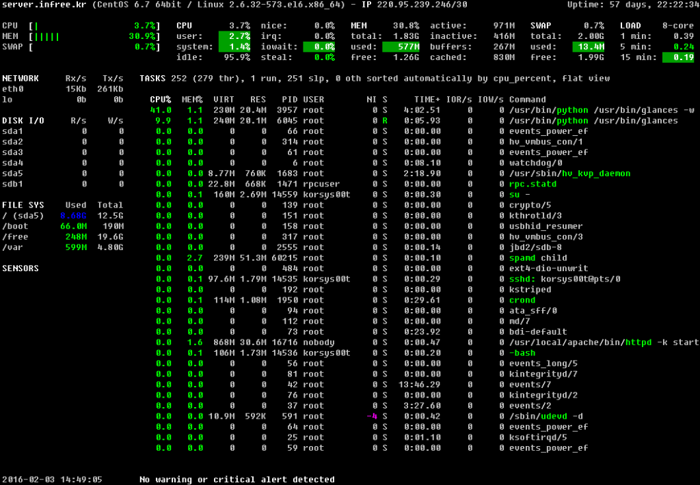Click the R status of PID 6045
This screenshot has width=700, height=485.
385,121
